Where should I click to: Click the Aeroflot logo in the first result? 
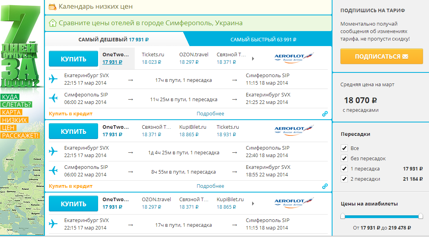294,58
